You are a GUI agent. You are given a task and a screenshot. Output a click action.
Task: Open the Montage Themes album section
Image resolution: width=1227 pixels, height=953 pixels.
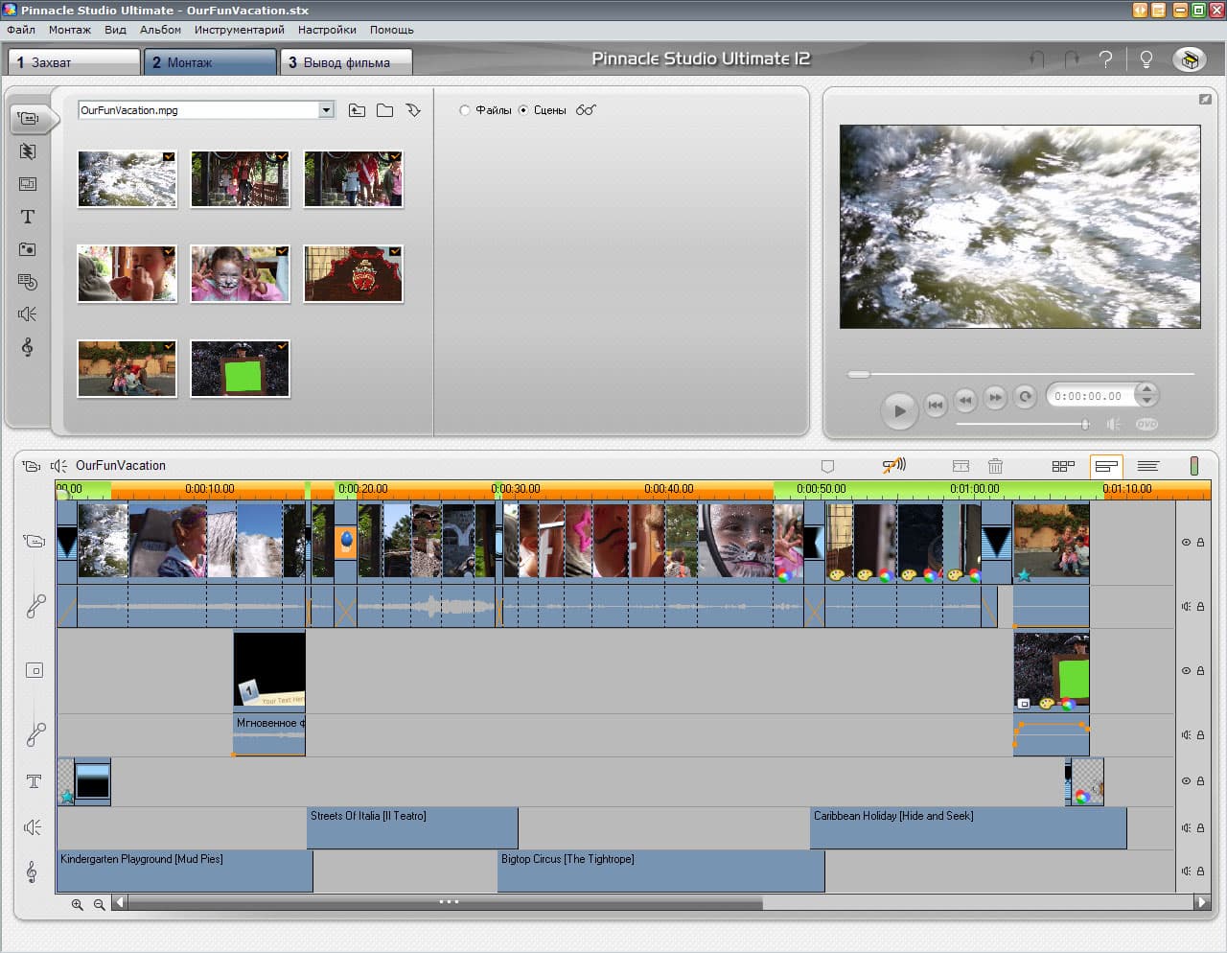[28, 183]
